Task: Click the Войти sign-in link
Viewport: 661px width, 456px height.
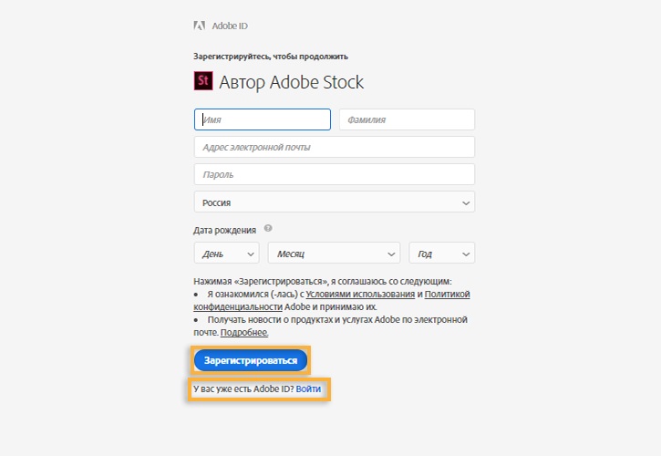Action: [308, 389]
